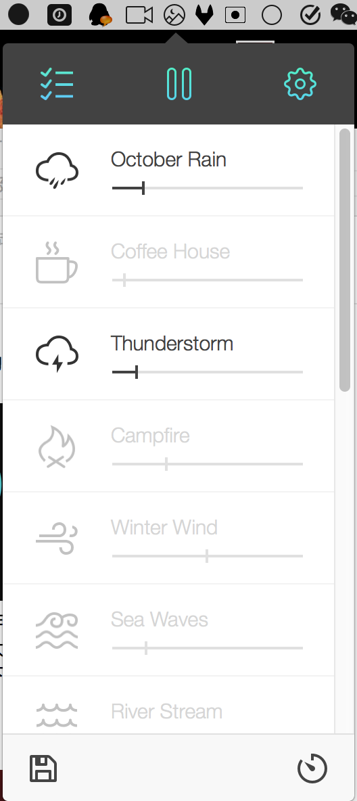Activate the River Stream waves icon
Screen dimensions: 357x801
tap(57, 715)
